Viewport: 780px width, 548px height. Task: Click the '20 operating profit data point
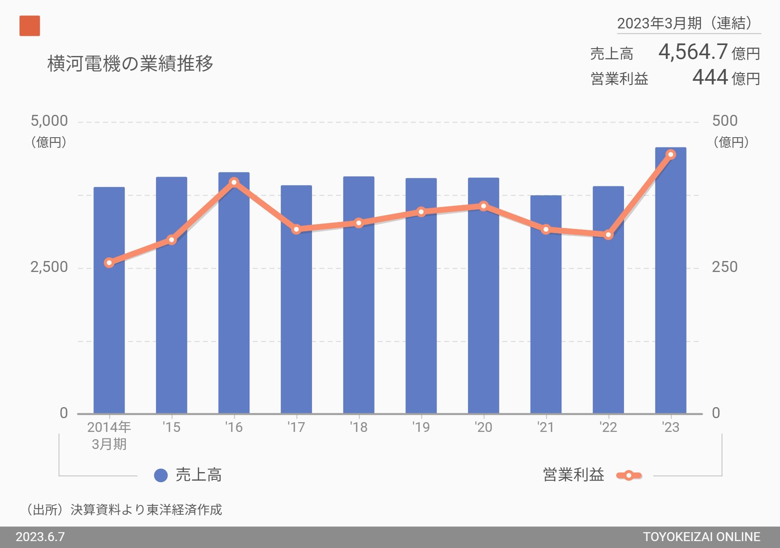tap(483, 206)
